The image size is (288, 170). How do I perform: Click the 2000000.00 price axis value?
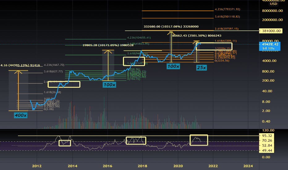(272, 20)
